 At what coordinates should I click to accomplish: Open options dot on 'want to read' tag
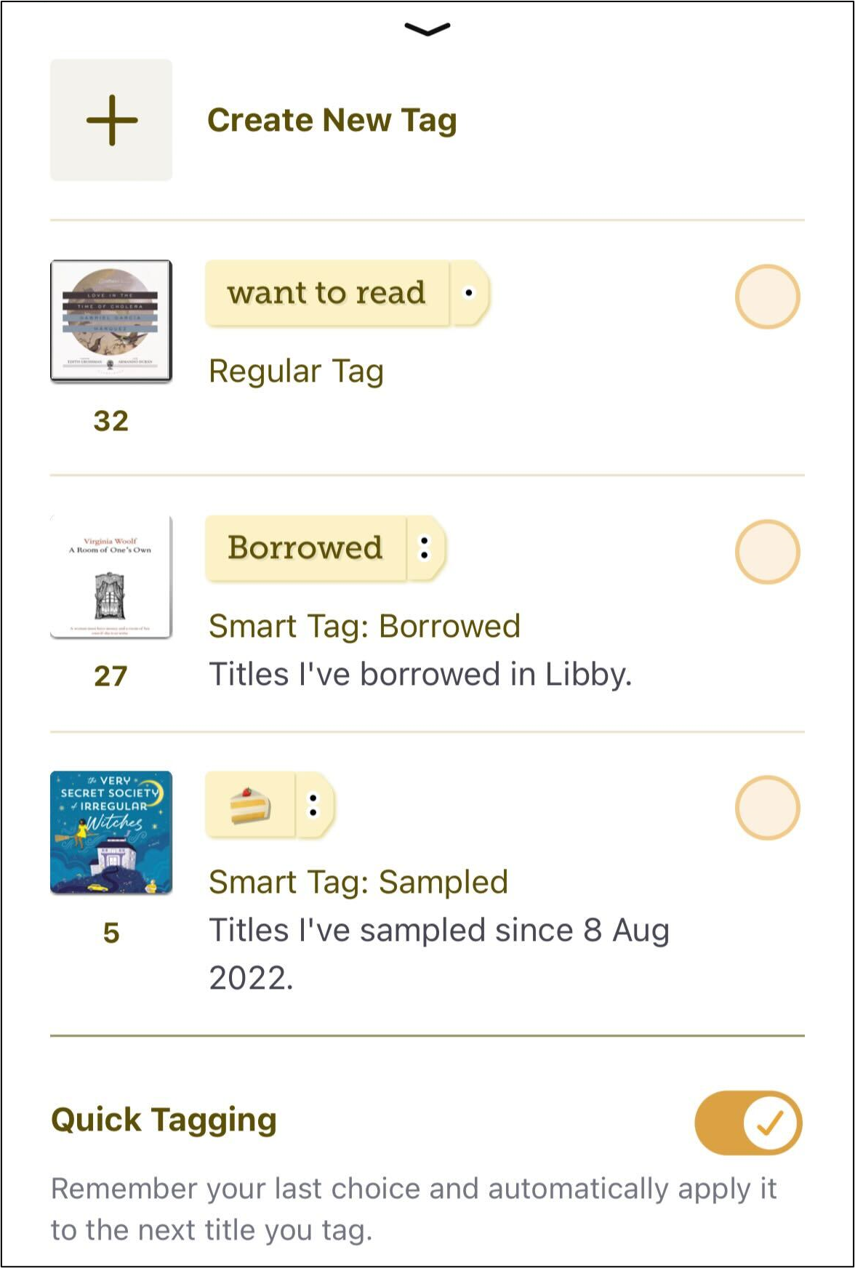(469, 293)
